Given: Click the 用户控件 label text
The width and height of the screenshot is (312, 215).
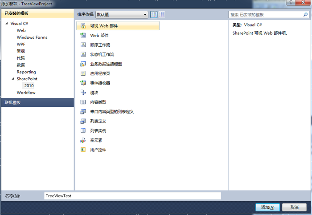Looking at the screenshot, I should [x=98, y=150].
